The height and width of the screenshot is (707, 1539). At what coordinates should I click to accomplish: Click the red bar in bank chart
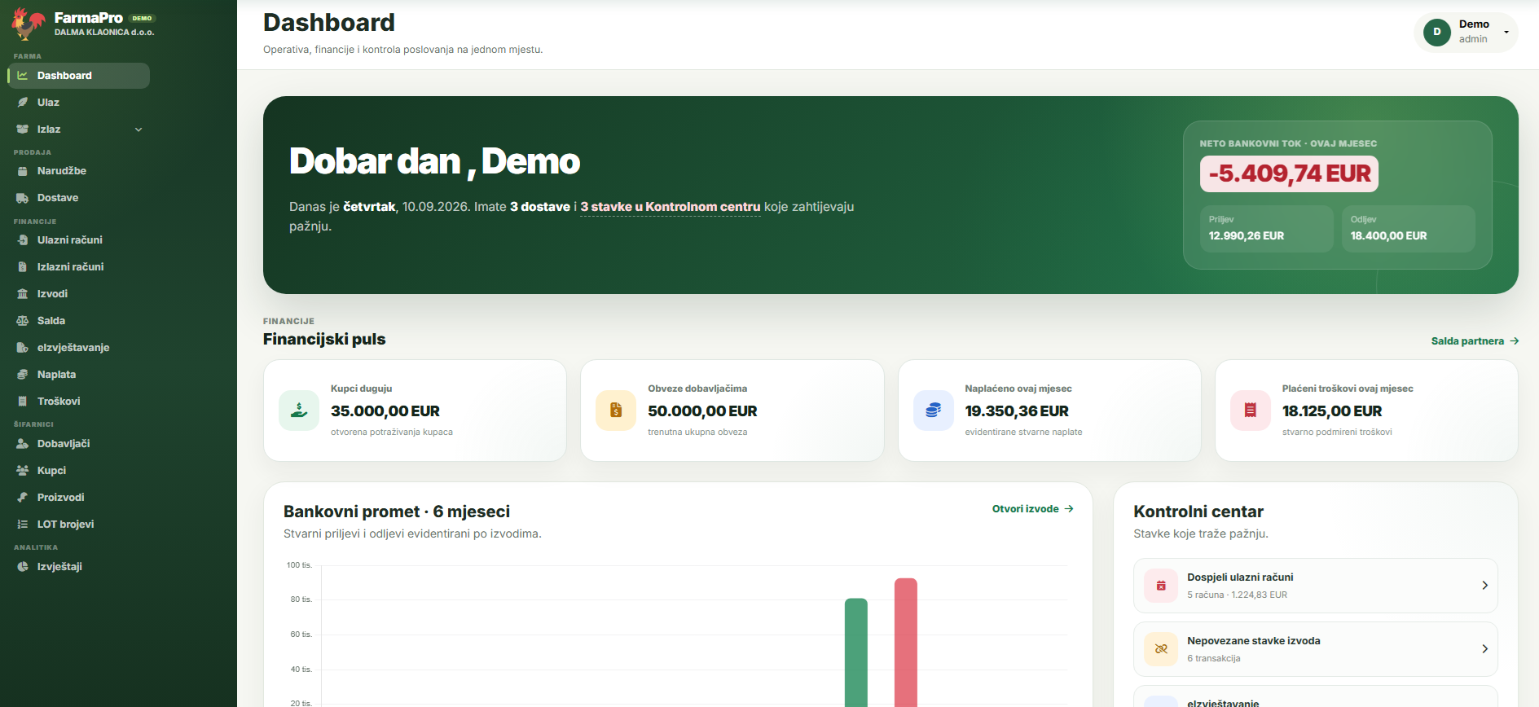(906, 643)
